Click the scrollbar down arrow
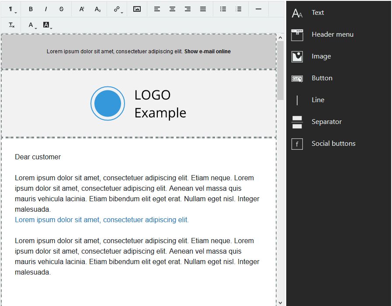The height and width of the screenshot is (306, 392). coord(280,303)
